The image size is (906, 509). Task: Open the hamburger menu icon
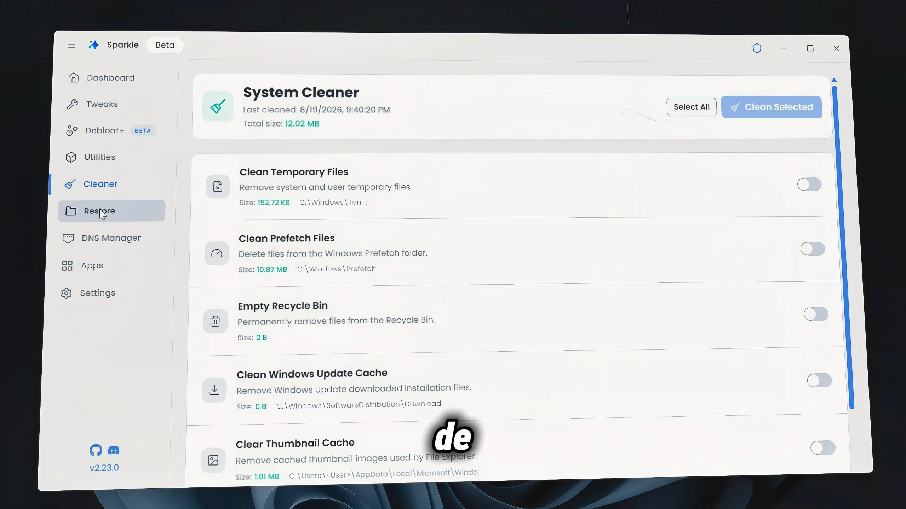72,45
